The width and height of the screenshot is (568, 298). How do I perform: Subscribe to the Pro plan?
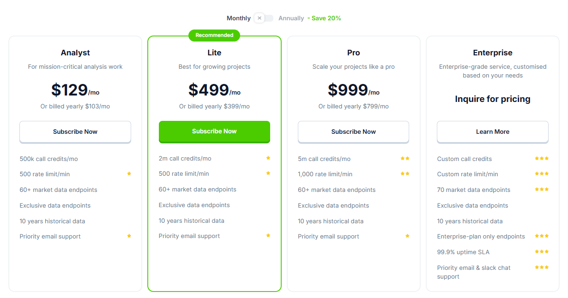(x=353, y=132)
